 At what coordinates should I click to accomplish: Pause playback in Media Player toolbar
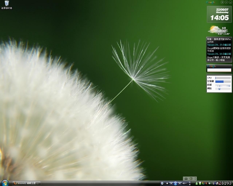click(x=175, y=183)
